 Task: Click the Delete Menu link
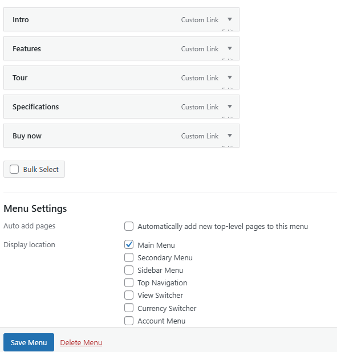[x=81, y=342]
